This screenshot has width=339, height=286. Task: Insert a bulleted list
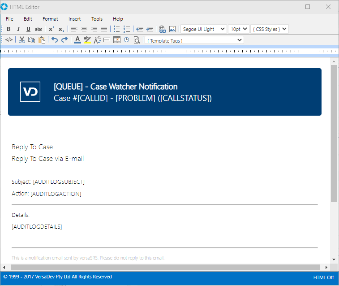[116, 29]
